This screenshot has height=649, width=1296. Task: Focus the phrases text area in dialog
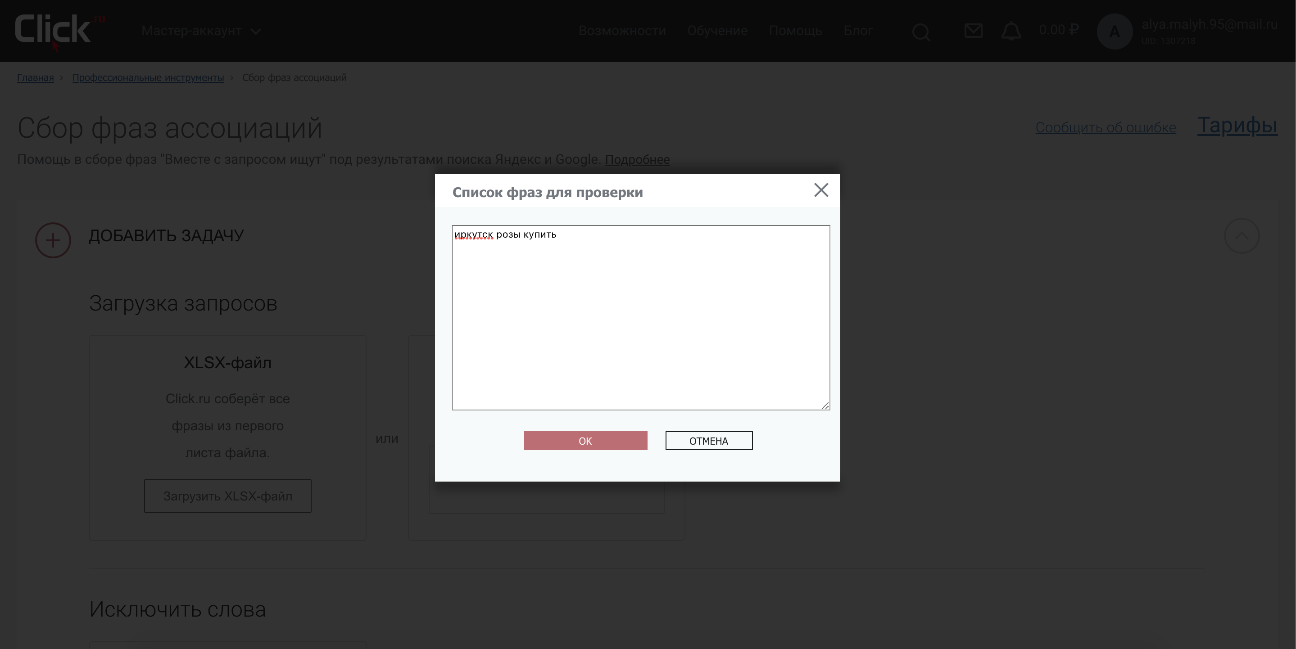tap(641, 318)
